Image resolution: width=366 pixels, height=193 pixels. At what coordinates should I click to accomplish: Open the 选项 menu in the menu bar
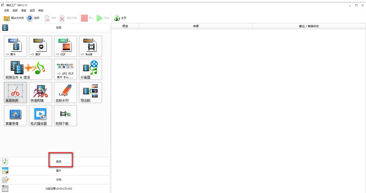click(32, 11)
